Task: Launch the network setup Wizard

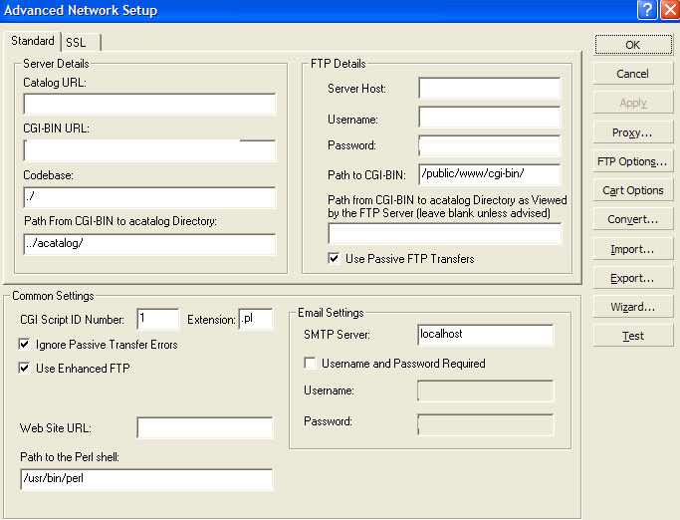Action: [x=632, y=307]
